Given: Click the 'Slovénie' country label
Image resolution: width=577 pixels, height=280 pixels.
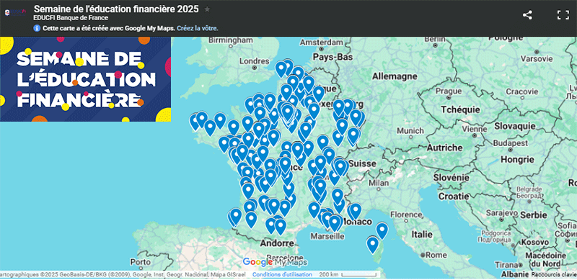Looking at the screenshot, I should pyautogui.click(x=452, y=177).
